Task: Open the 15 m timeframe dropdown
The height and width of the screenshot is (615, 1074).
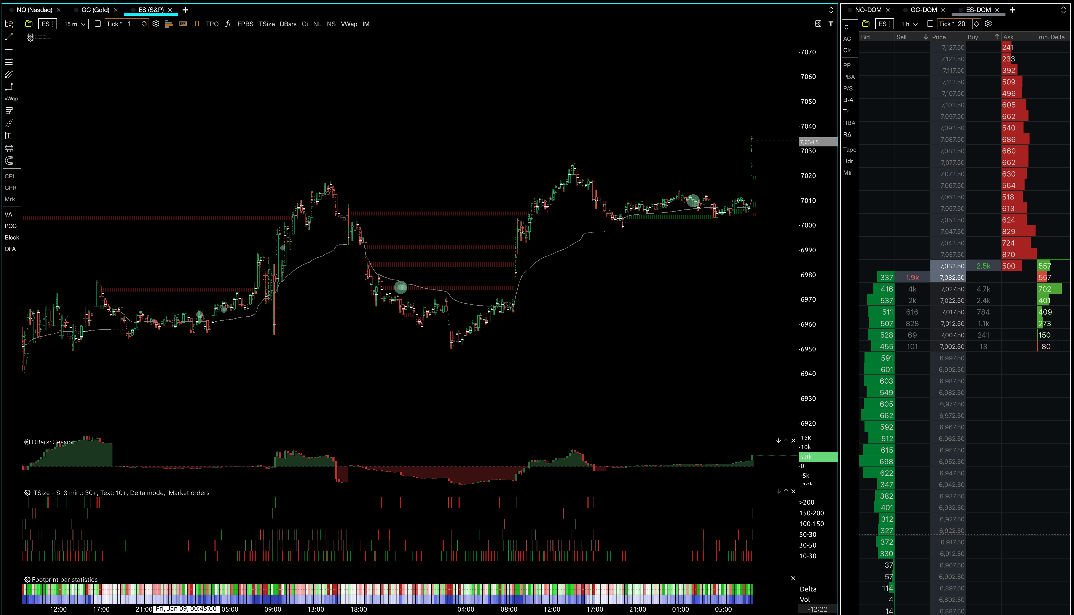Action: pos(74,24)
